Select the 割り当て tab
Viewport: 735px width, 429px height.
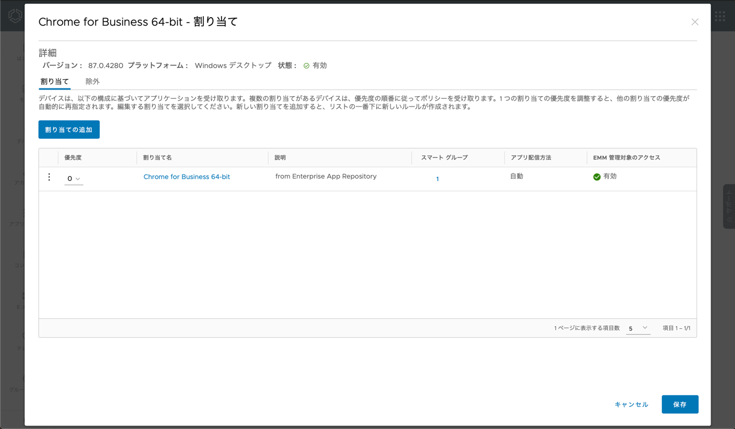[x=54, y=82]
